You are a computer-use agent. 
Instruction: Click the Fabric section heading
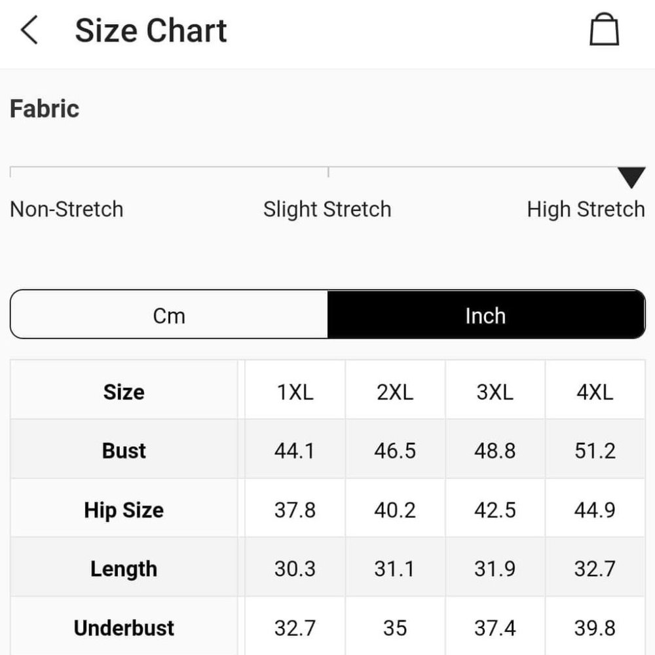(x=45, y=109)
